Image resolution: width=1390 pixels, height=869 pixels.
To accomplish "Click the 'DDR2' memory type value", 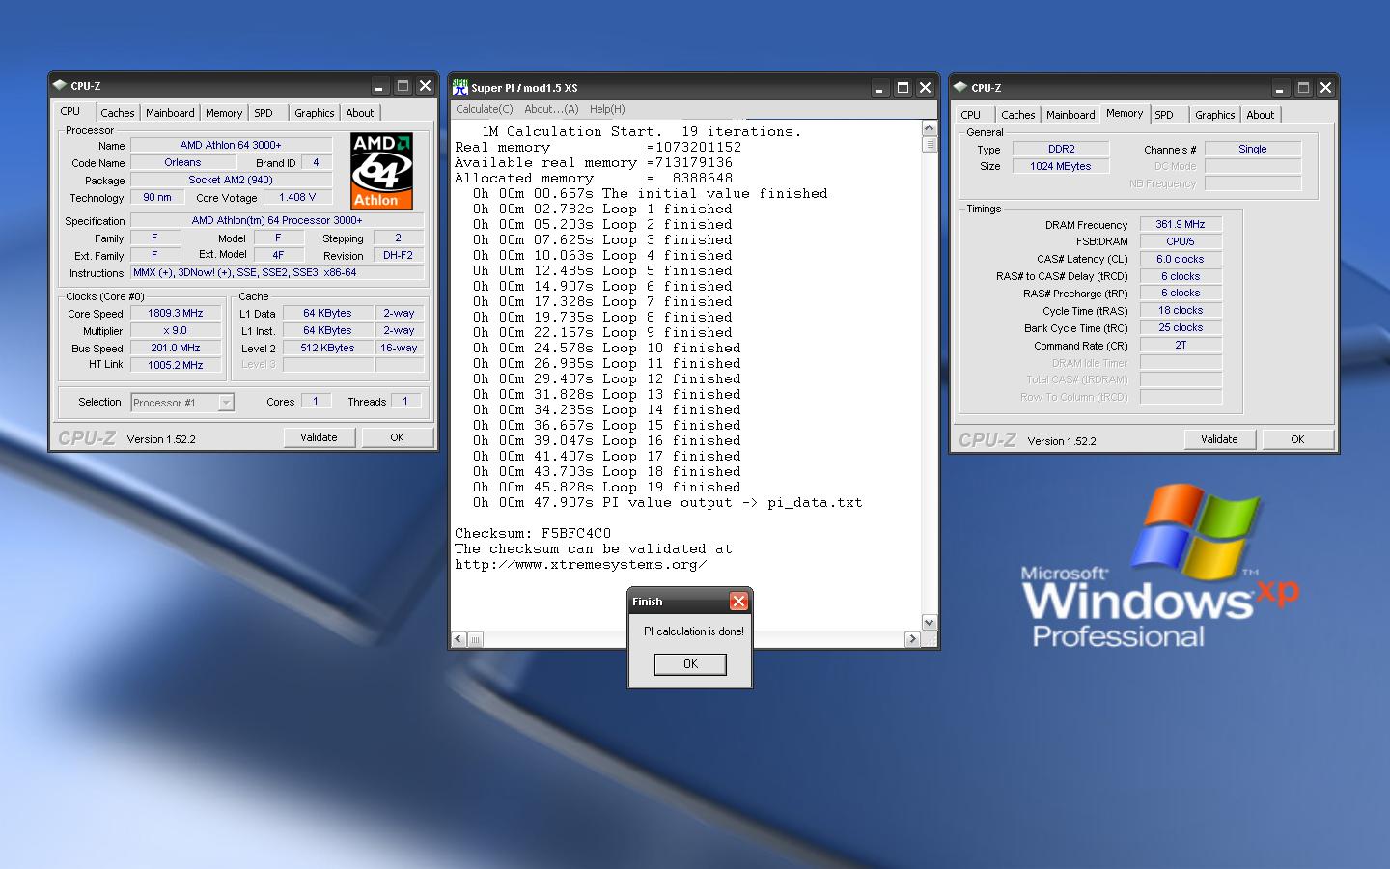I will pos(1062,149).
